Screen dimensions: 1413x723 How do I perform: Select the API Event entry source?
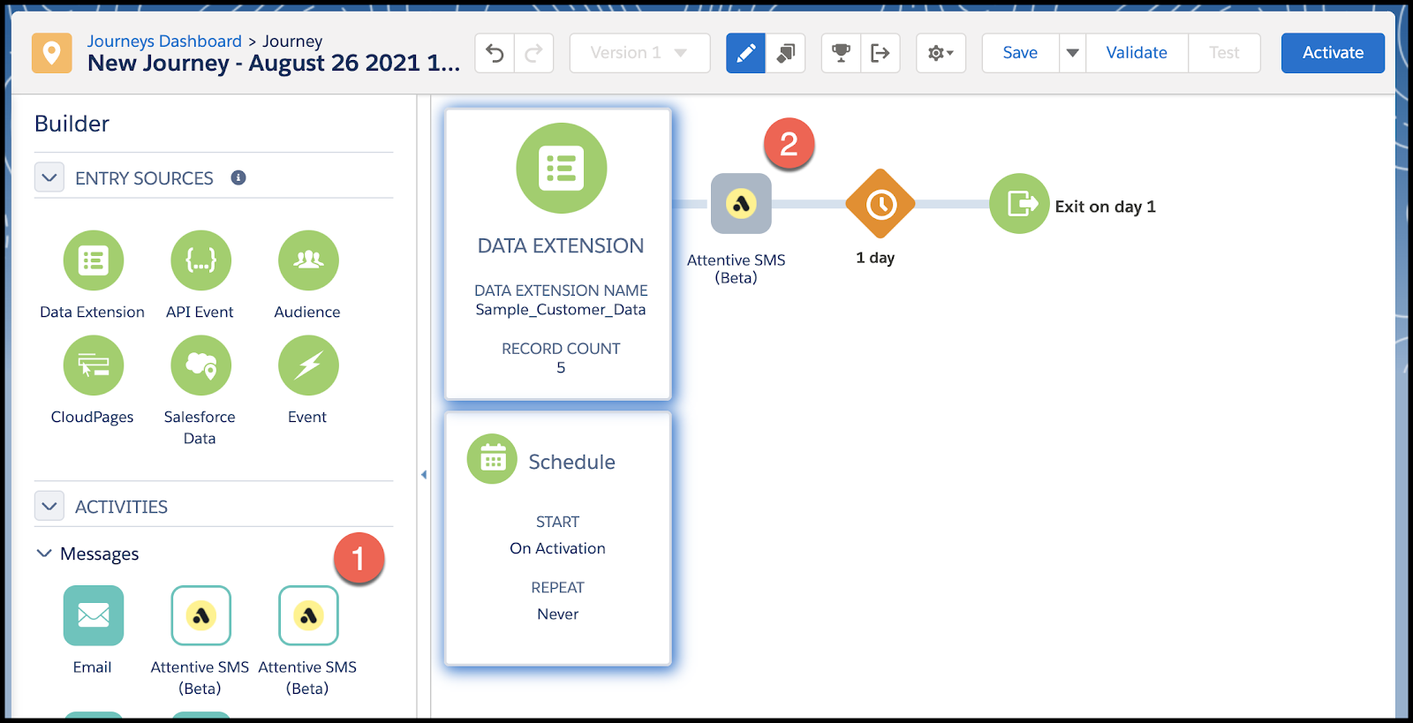pyautogui.click(x=200, y=260)
